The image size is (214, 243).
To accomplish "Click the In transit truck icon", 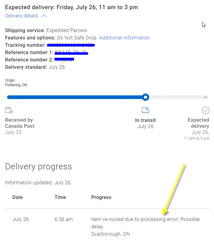I will [x=146, y=110].
